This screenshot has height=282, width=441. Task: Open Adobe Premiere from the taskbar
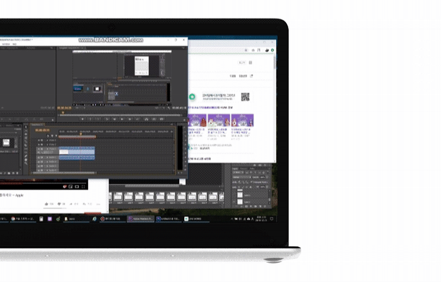139,219
